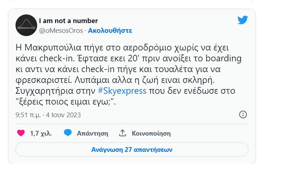
Task: Click the 1,7 χιλ. like count
Action: click(x=41, y=133)
